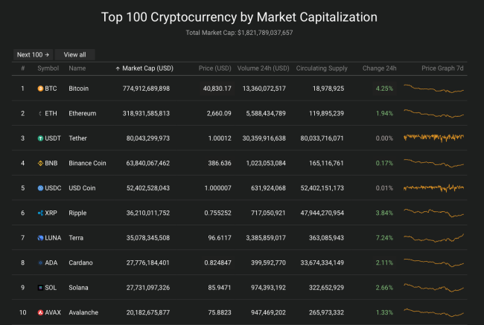The image size is (484, 325).
Task: Open USD Coin's 7d price graph
Action: (x=433, y=187)
